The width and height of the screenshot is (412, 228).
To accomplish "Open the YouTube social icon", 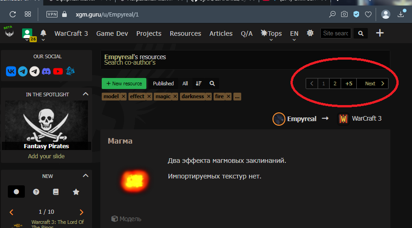I will point(58,71).
